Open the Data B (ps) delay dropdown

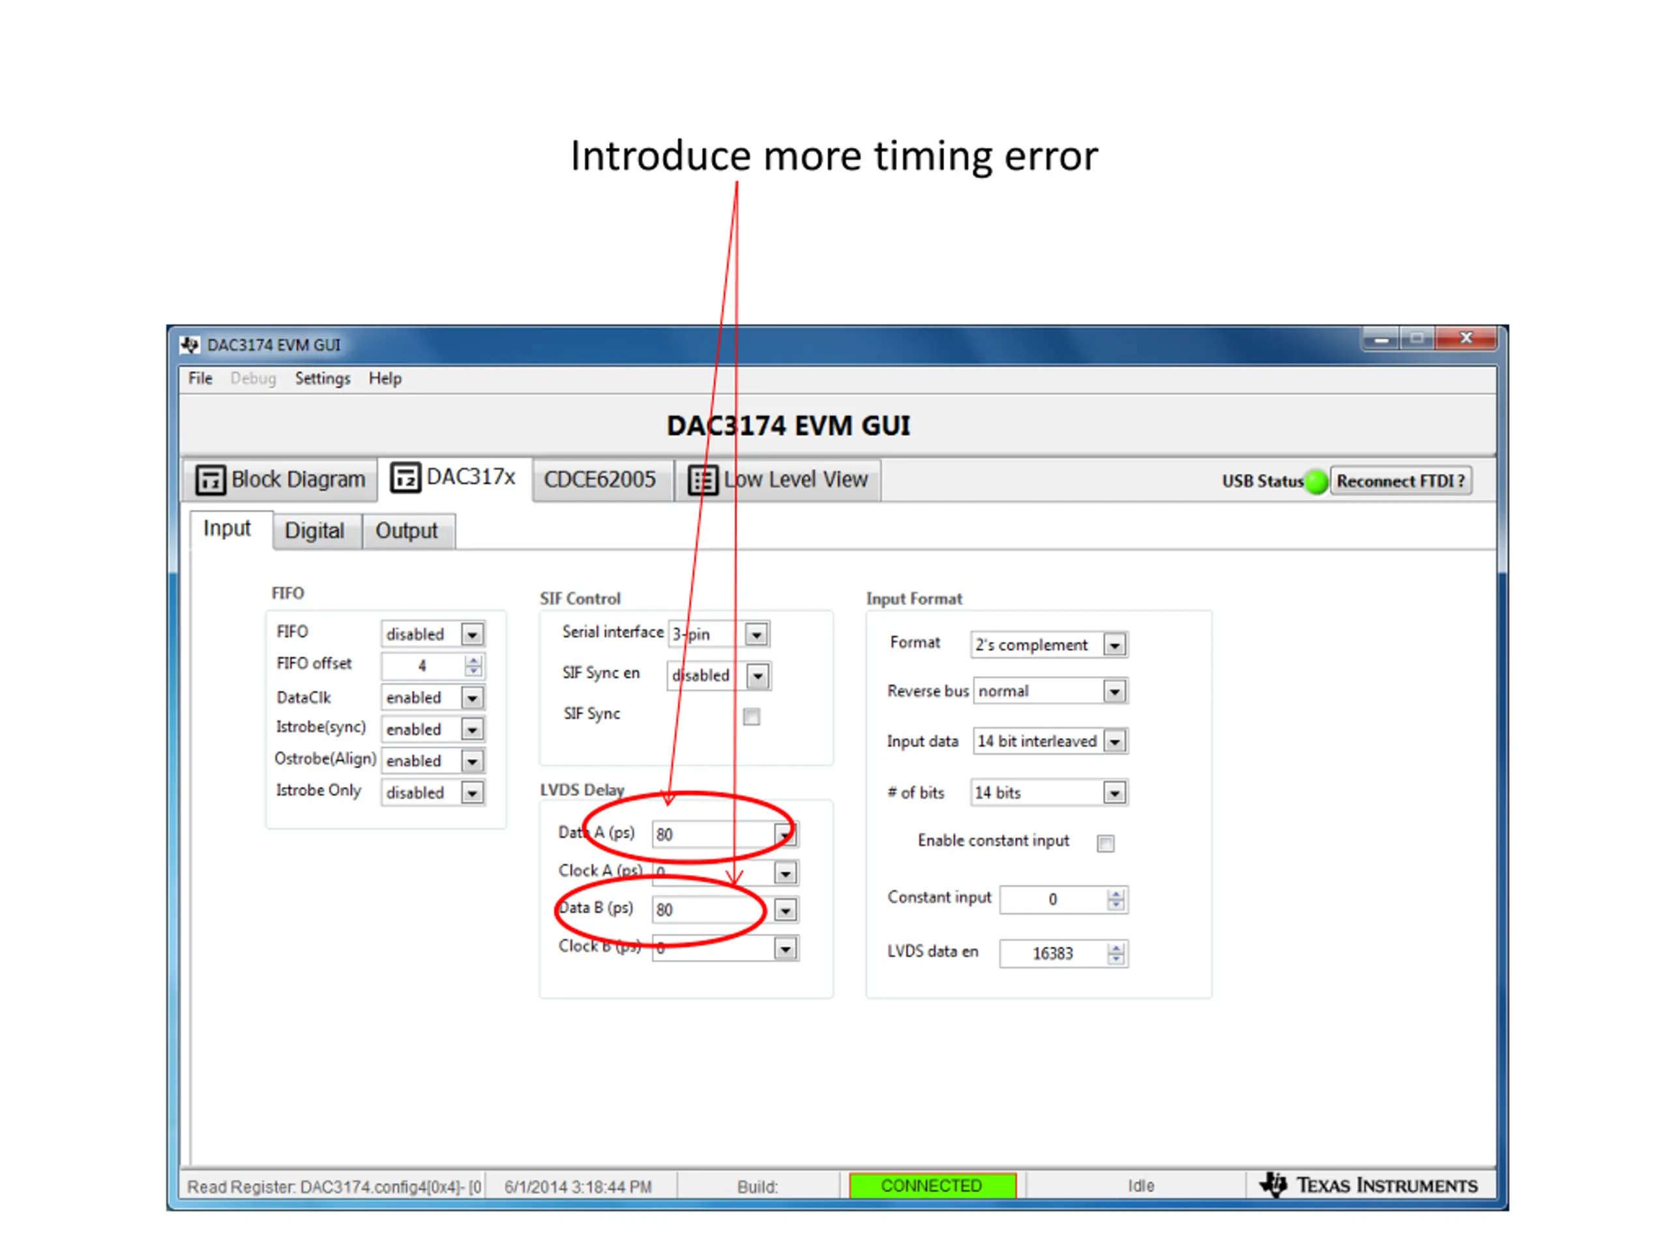pos(785,910)
